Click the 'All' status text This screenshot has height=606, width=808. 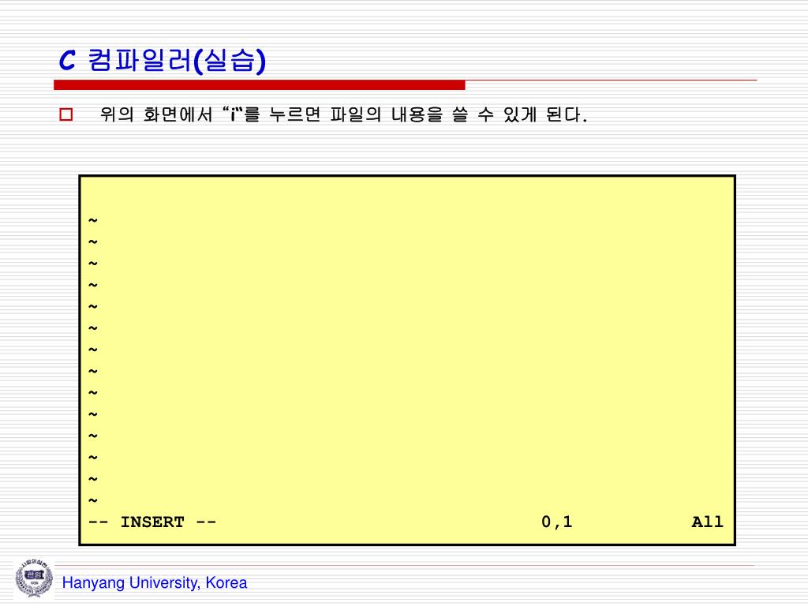point(707,522)
